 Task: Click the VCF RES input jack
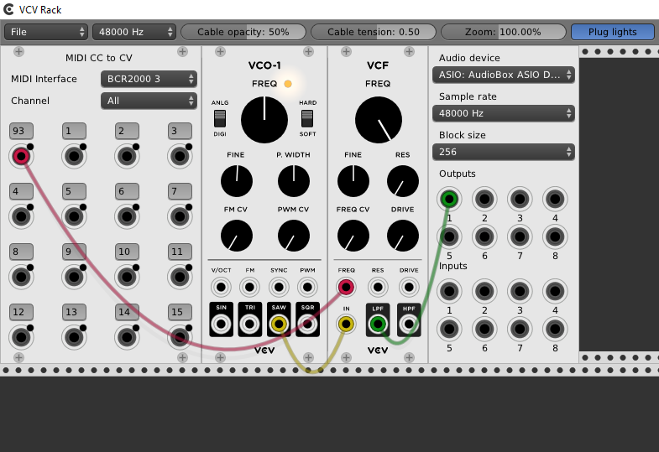point(378,288)
